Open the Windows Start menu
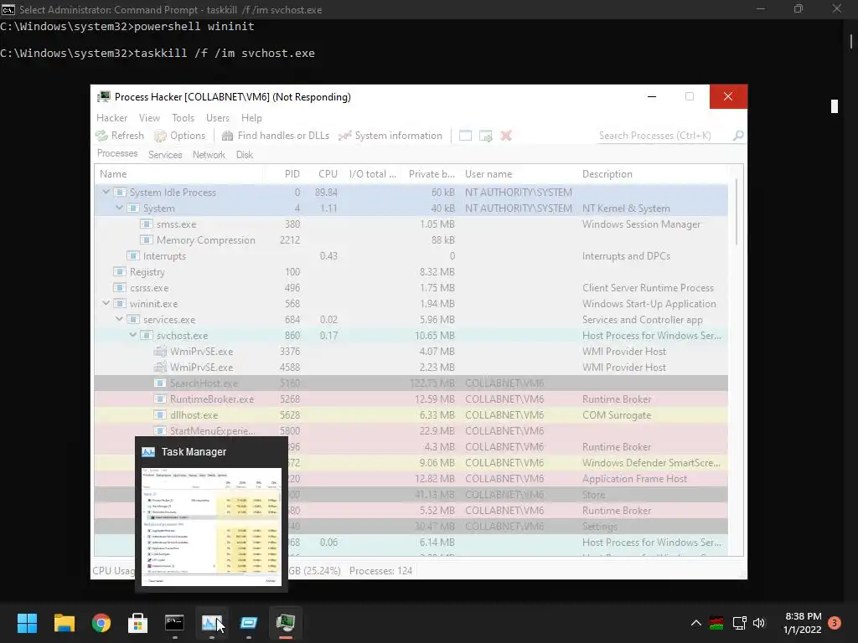Screen dimensions: 858x643 point(27,623)
